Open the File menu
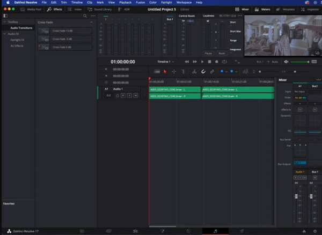 click(x=44, y=3)
